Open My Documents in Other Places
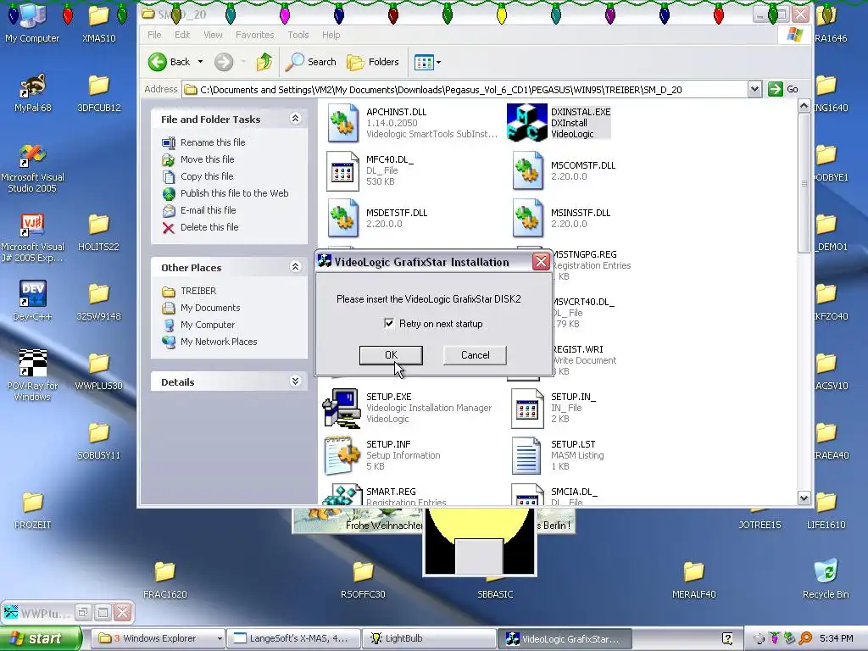This screenshot has width=868, height=651. pos(210,308)
